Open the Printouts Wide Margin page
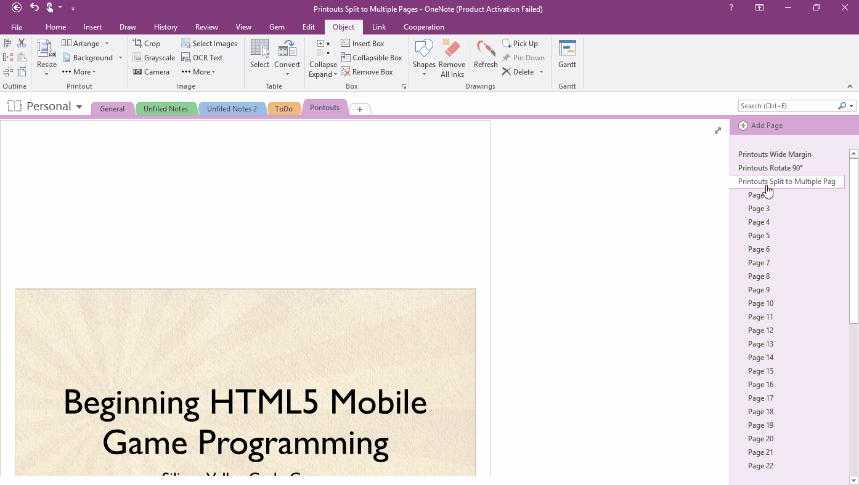The width and height of the screenshot is (859, 485). pos(775,154)
